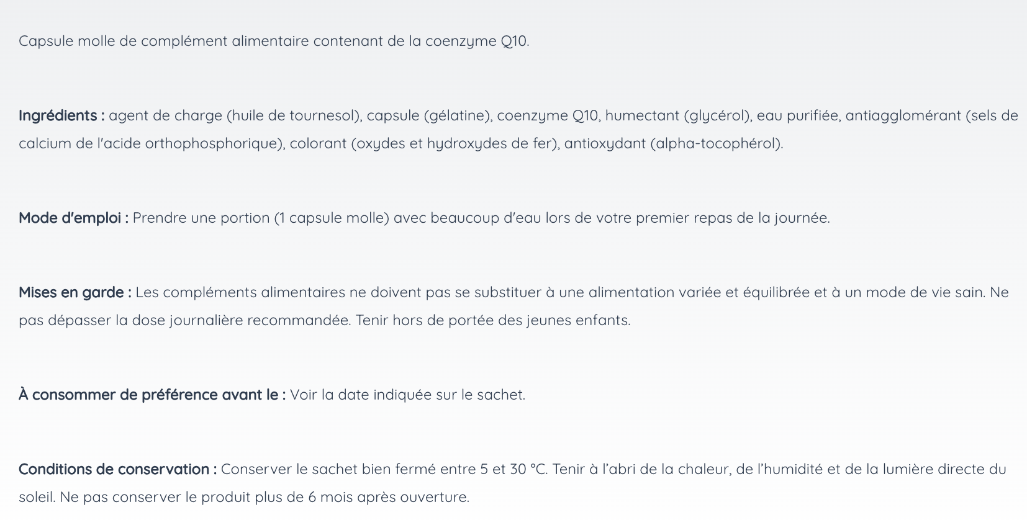Click "1 capsule molle" in the usage instructions

click(x=332, y=218)
